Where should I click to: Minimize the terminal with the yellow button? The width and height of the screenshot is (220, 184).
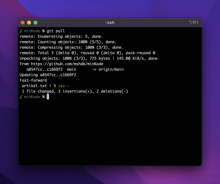29,23
